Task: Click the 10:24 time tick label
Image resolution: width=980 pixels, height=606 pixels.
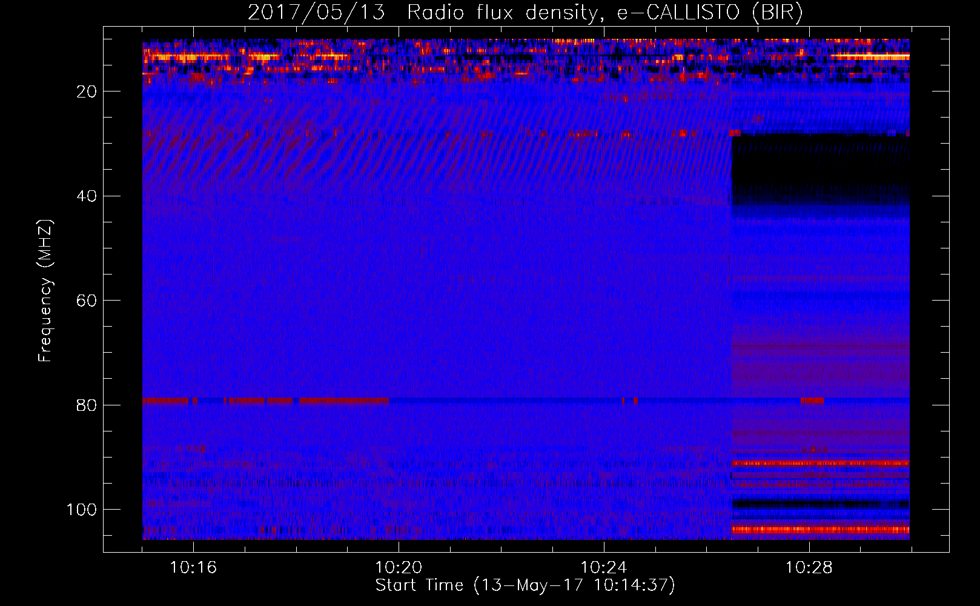Action: [604, 568]
